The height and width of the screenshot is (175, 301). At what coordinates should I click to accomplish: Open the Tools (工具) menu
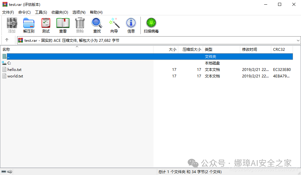pyautogui.click(x=41, y=12)
